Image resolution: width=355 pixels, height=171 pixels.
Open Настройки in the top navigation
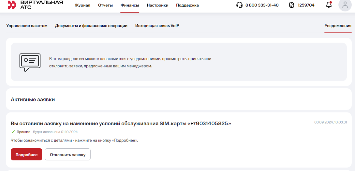point(157,5)
